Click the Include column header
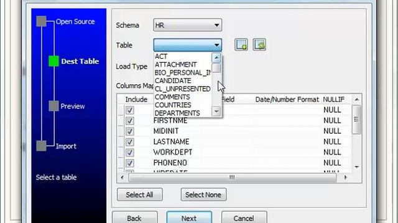Image resolution: width=398 pixels, height=223 pixels. (136, 99)
